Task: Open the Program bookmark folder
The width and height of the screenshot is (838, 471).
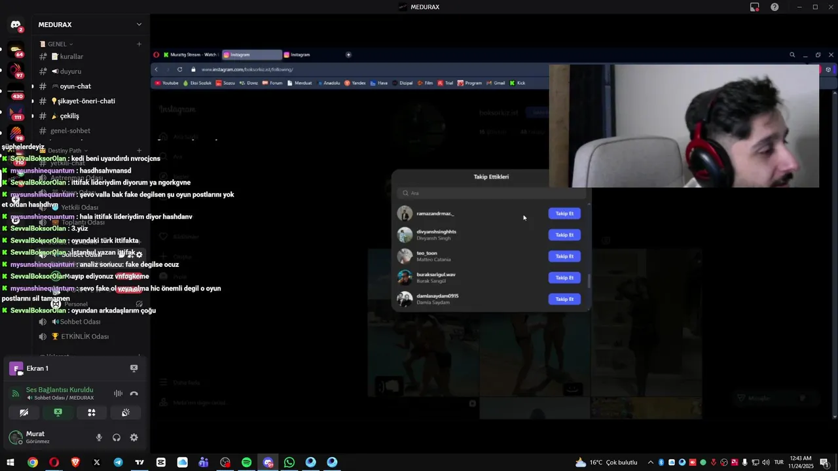Action: coord(469,83)
